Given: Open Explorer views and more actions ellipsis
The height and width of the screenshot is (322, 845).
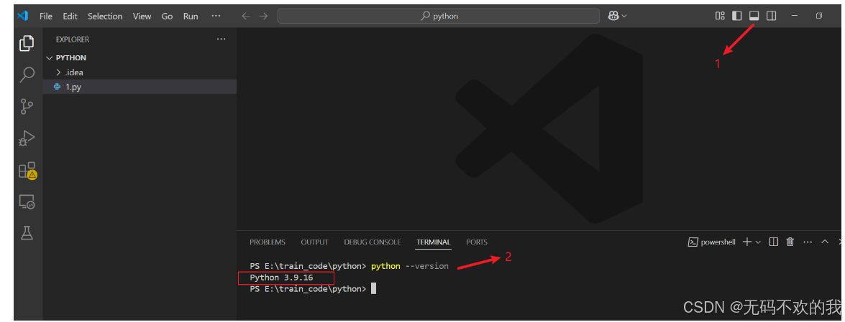Looking at the screenshot, I should [221, 39].
